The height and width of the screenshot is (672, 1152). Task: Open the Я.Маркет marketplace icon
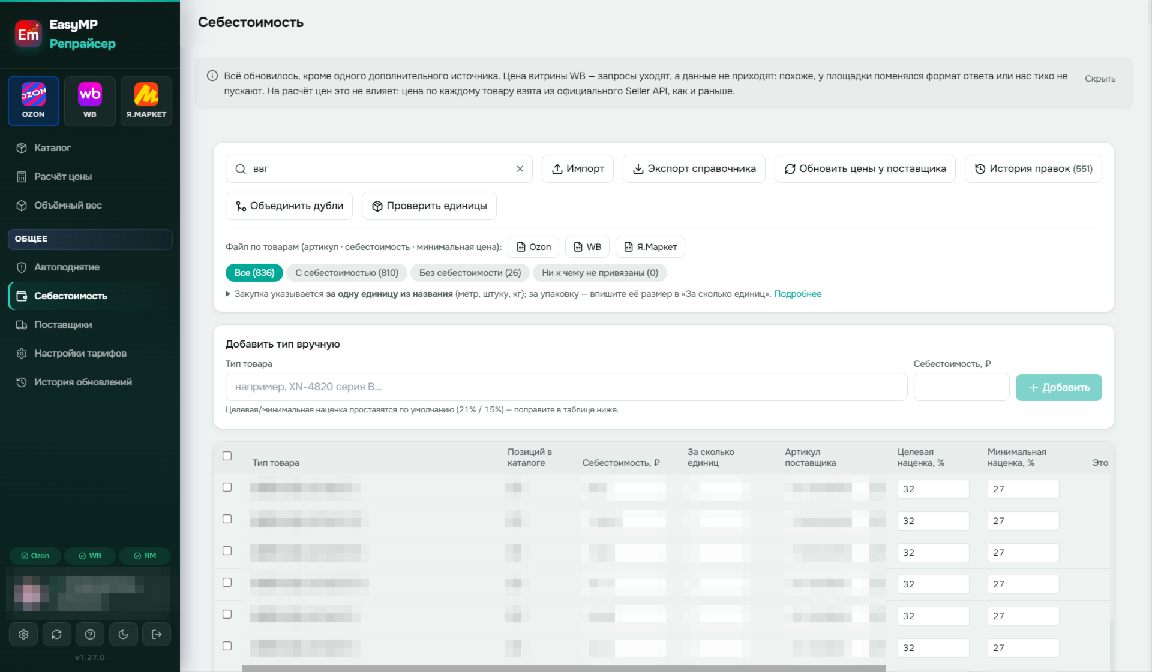(x=146, y=101)
